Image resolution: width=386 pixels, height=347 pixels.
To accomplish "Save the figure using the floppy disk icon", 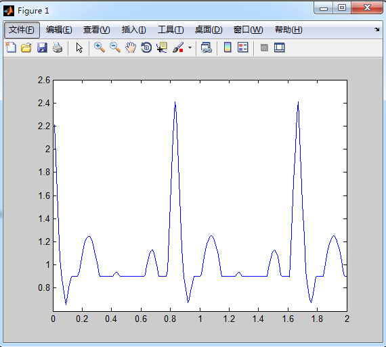I will pyautogui.click(x=42, y=47).
